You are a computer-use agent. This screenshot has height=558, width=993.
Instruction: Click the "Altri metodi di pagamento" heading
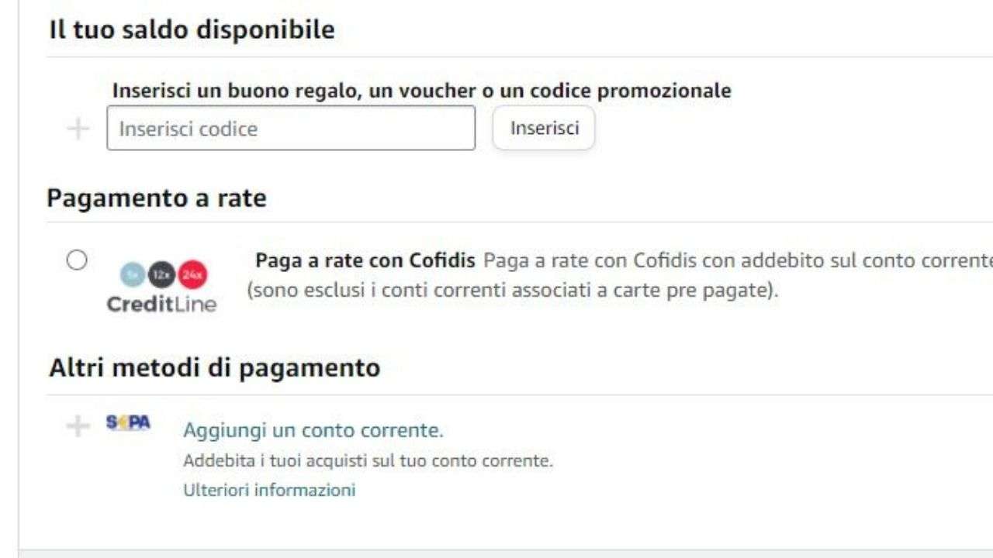coord(215,367)
